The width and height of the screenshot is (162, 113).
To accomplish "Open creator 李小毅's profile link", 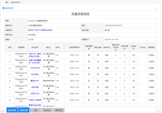I will click(x=31, y=39).
